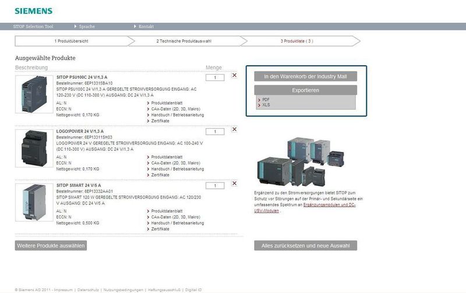Click quantity field for SITOP PSU100C

click(215, 77)
